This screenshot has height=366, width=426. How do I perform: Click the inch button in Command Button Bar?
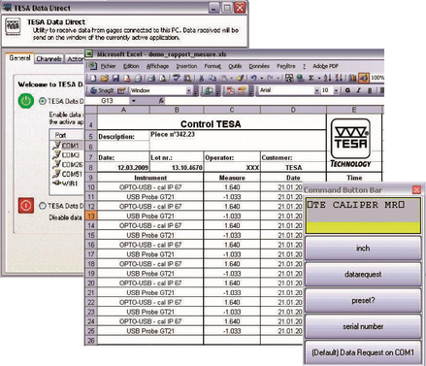363,249
